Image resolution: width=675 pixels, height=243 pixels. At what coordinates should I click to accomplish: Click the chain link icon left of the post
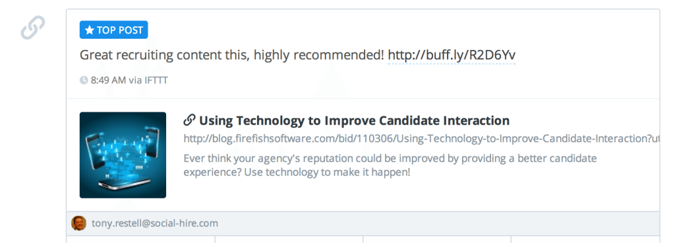point(33,28)
